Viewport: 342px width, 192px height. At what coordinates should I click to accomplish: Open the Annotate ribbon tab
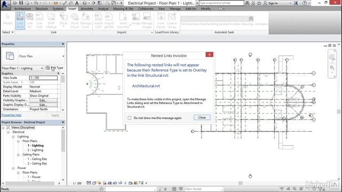87,9
